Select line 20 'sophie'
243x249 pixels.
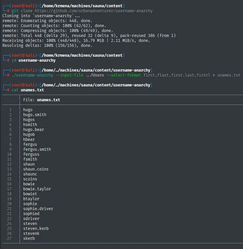pyautogui.click(x=30, y=203)
